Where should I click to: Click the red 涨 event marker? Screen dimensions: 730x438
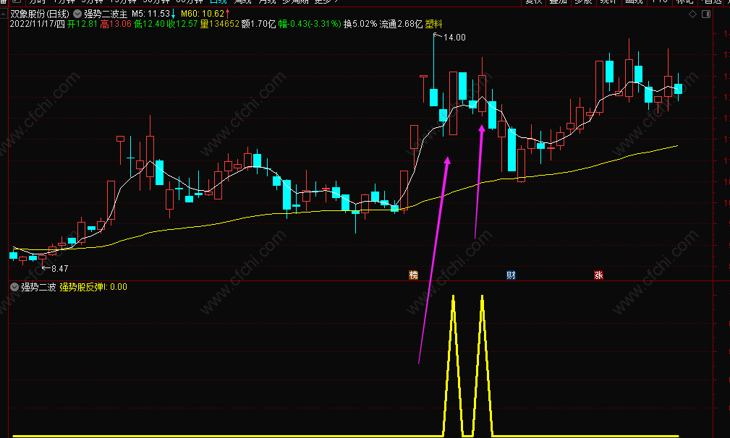click(x=599, y=275)
